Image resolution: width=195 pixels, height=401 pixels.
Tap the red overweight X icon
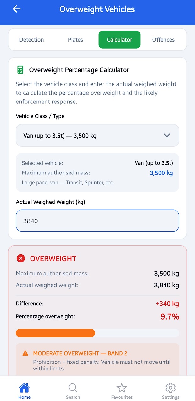coord(21,259)
